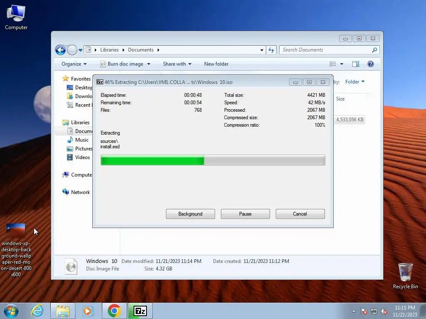Open recent pages dropdown next to Forward

tap(80, 50)
